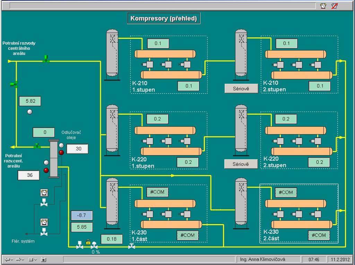This screenshot has height=265, width=355.
Task: Open the dropdown next to the forward arrow
Action: click(x=23, y=260)
